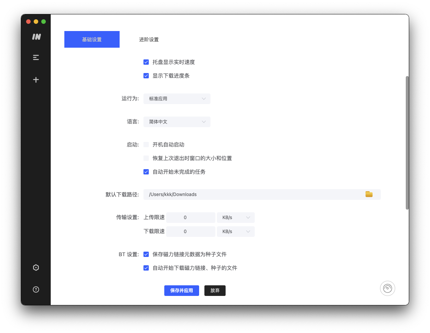
Task: Click the speedometer icon at bottom right
Action: coord(387,288)
